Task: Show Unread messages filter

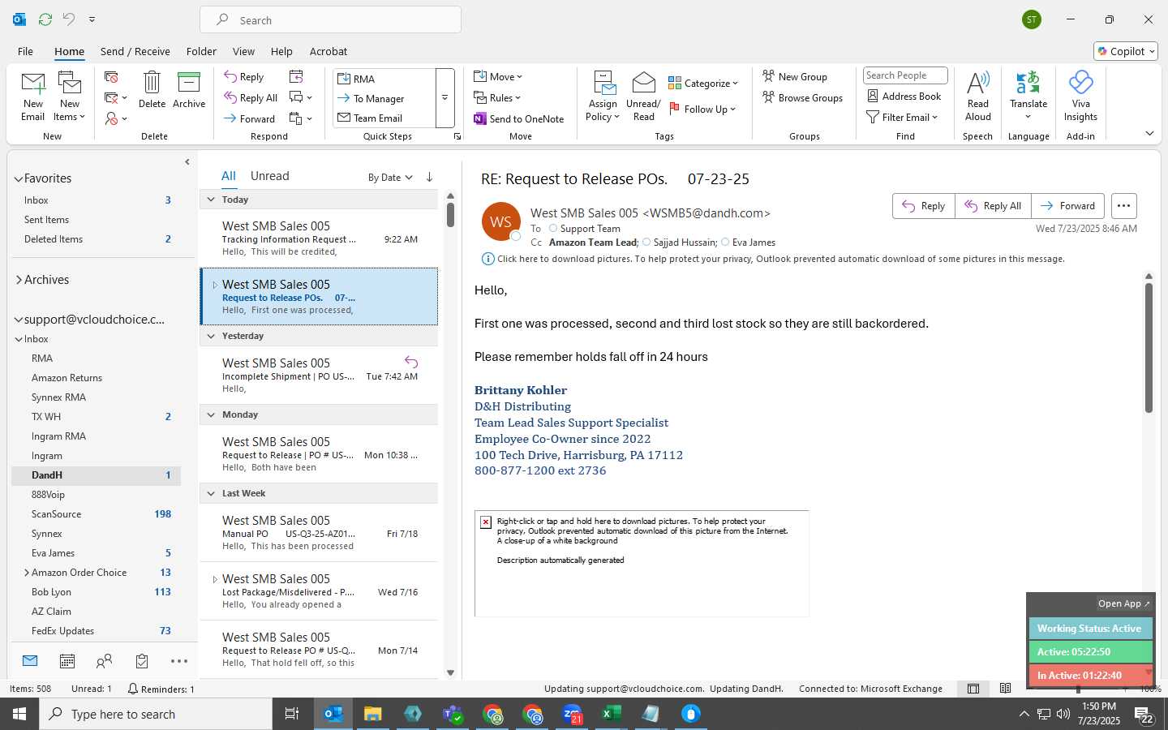Action: [x=270, y=176]
